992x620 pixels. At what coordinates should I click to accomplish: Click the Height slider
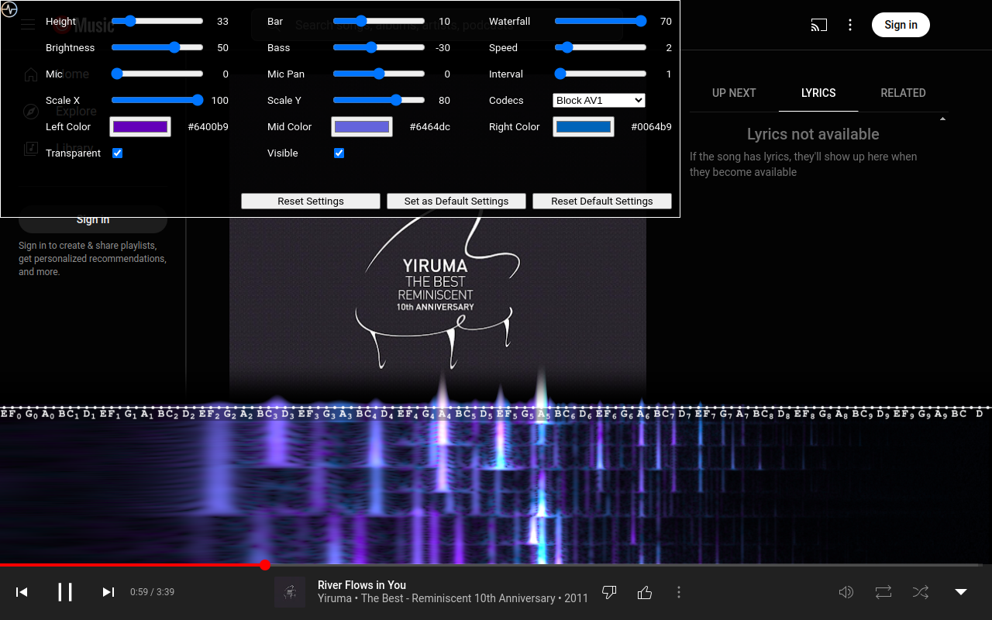pyautogui.click(x=157, y=22)
